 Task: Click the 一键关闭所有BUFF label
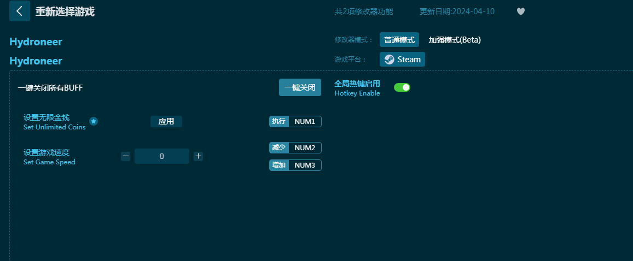click(x=50, y=87)
